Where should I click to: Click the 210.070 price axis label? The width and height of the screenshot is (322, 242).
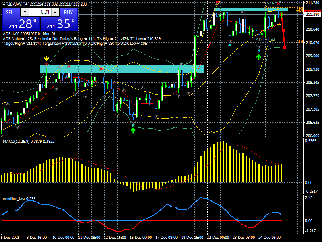tap(313, 43)
